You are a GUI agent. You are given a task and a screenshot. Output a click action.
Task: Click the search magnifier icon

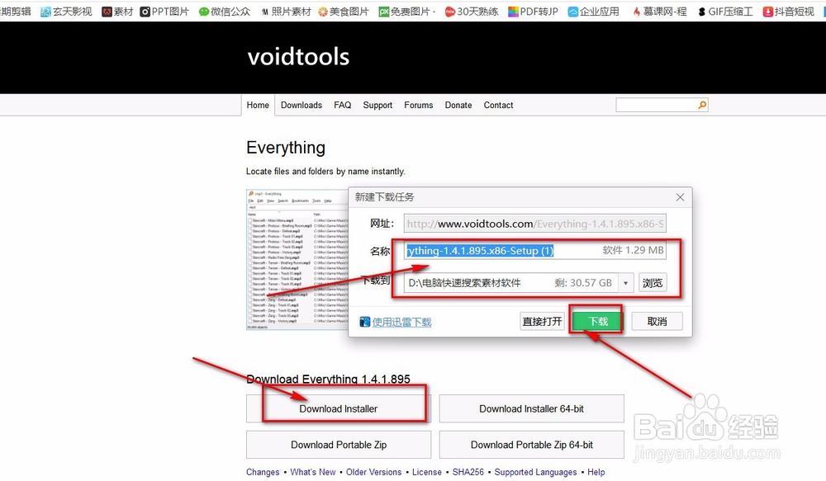[702, 105]
